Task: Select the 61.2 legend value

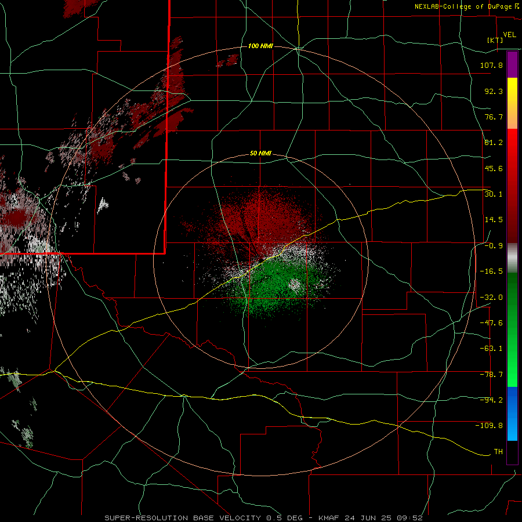Action: point(494,143)
